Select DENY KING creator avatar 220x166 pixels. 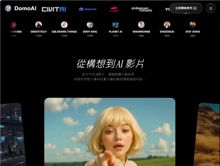90,25
